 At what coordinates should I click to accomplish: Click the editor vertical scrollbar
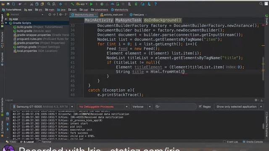263,68
